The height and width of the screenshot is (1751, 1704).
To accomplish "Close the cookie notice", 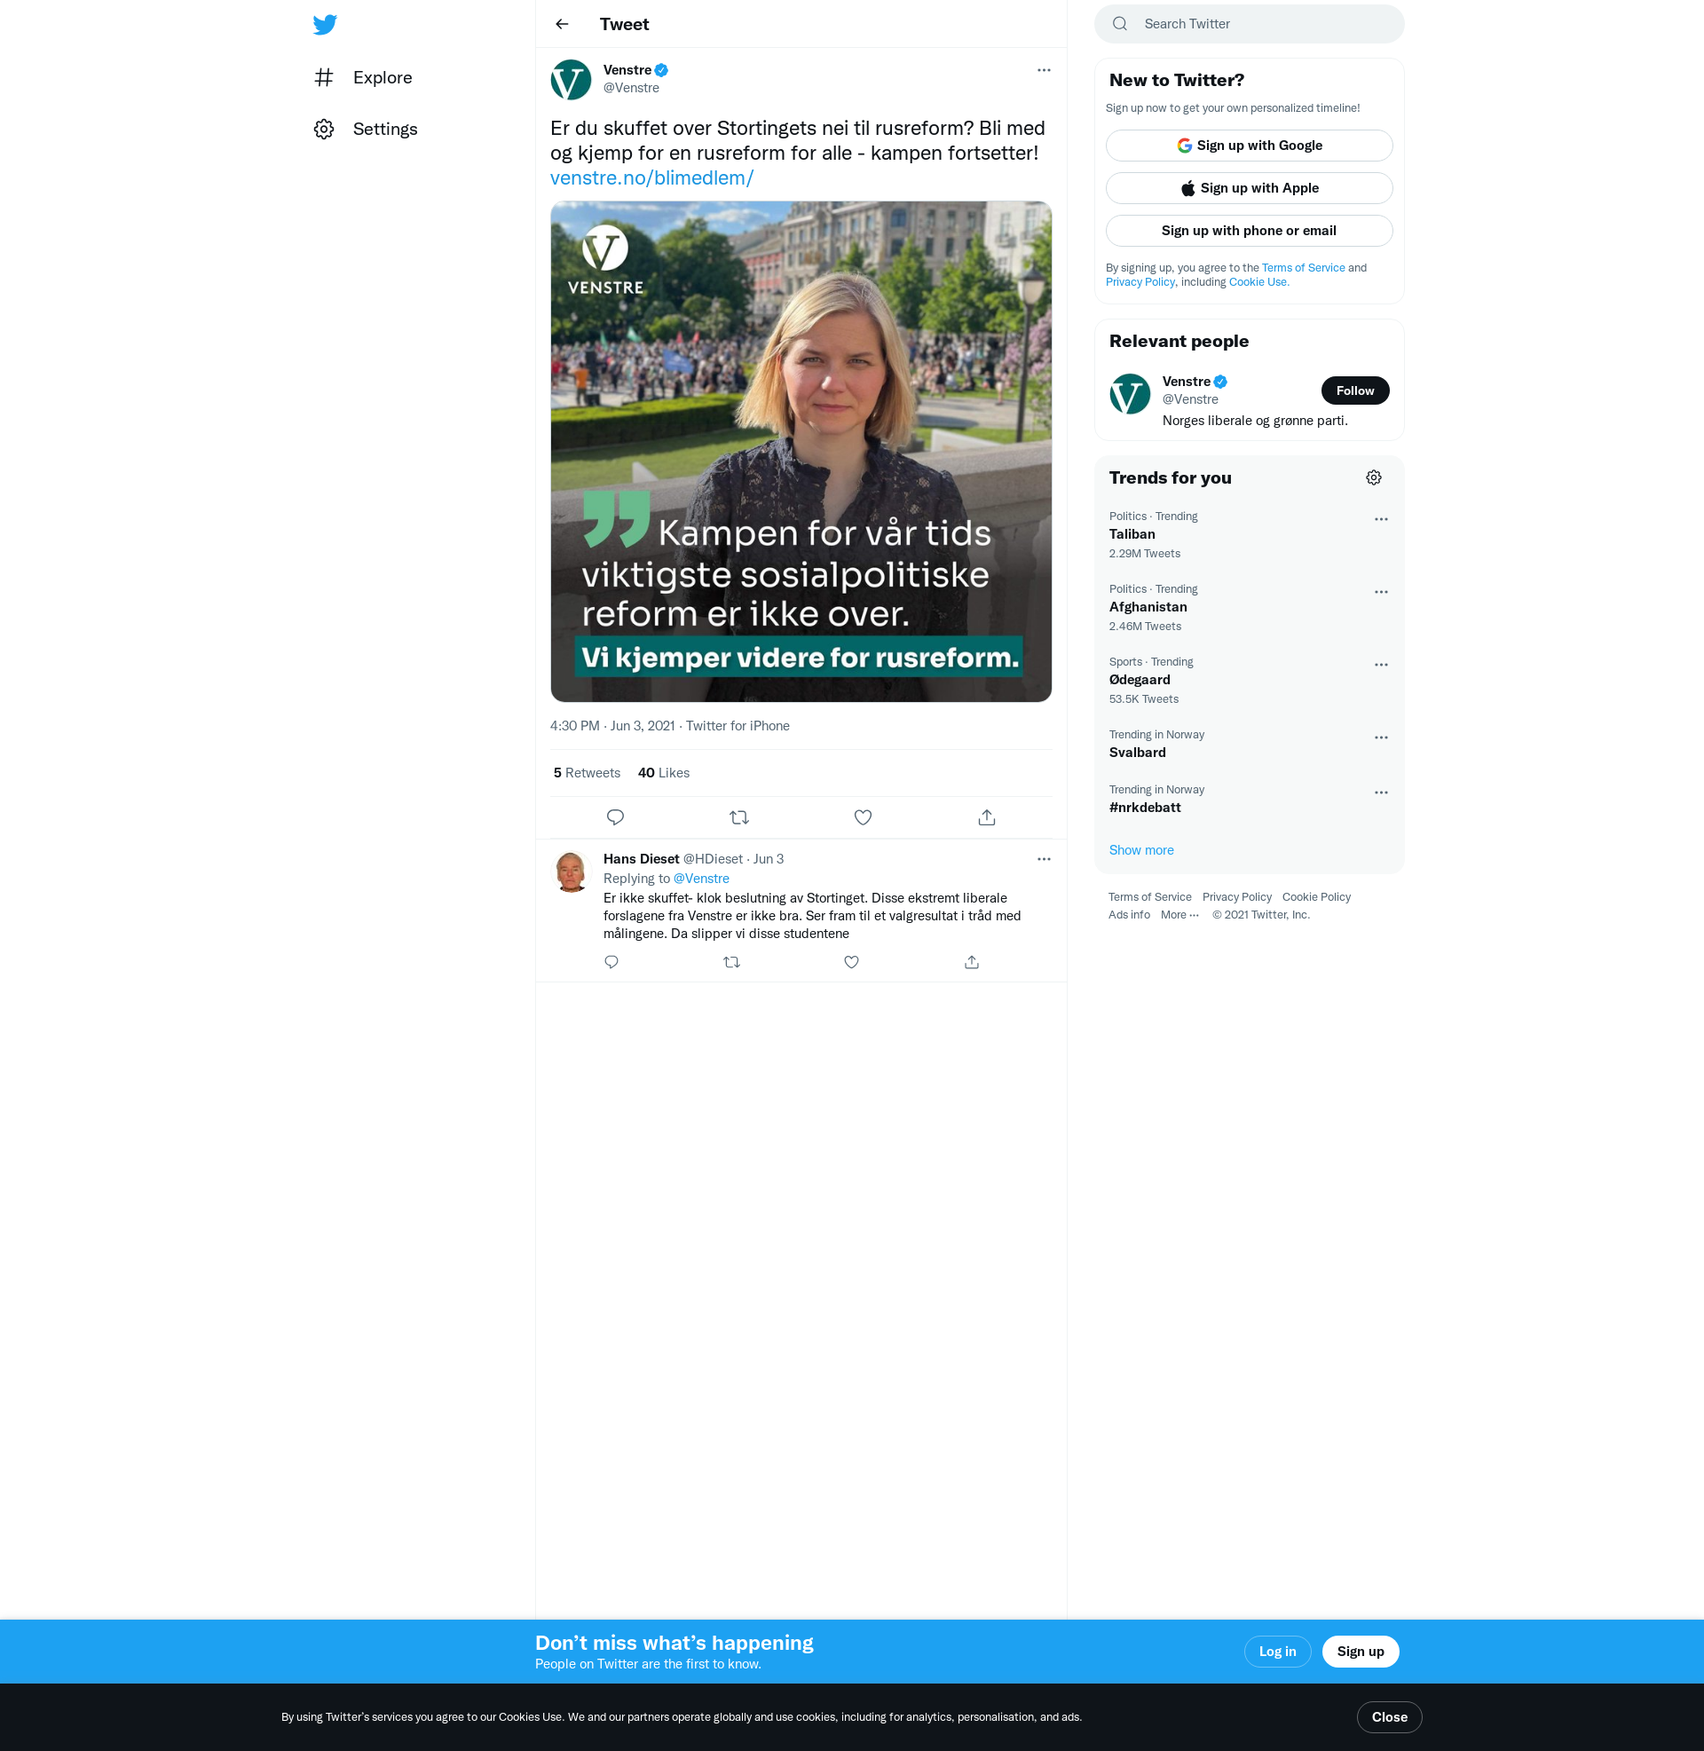I will pos(1389,1717).
